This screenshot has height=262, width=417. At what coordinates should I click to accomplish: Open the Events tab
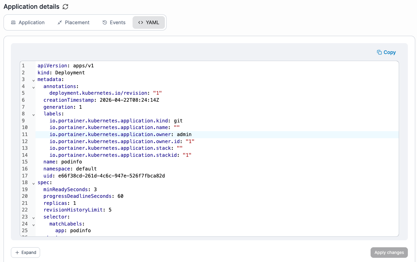[114, 22]
